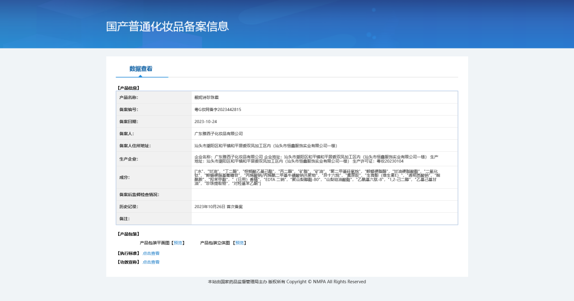574x301 pixels.
Task: Open 预览 link for 产品包装平面图
Action: click(178, 243)
